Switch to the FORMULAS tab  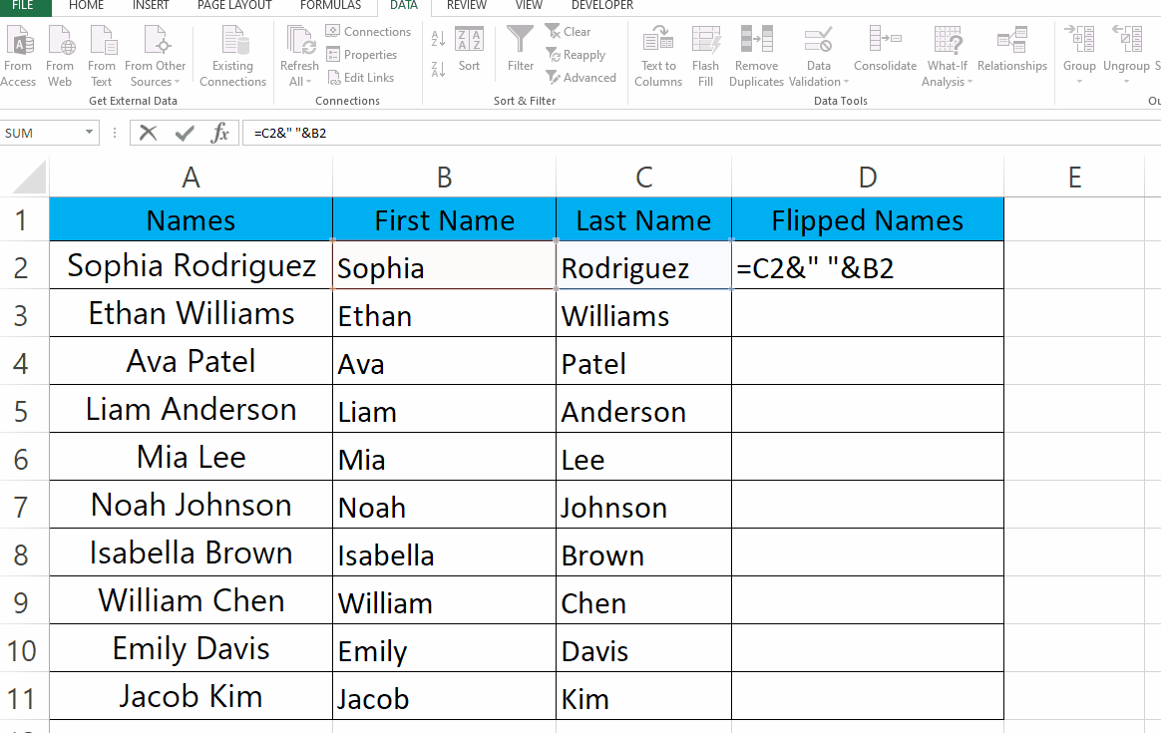(x=330, y=5)
